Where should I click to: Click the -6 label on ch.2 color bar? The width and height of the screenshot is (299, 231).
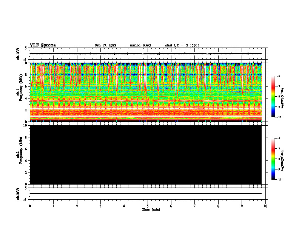279,139
